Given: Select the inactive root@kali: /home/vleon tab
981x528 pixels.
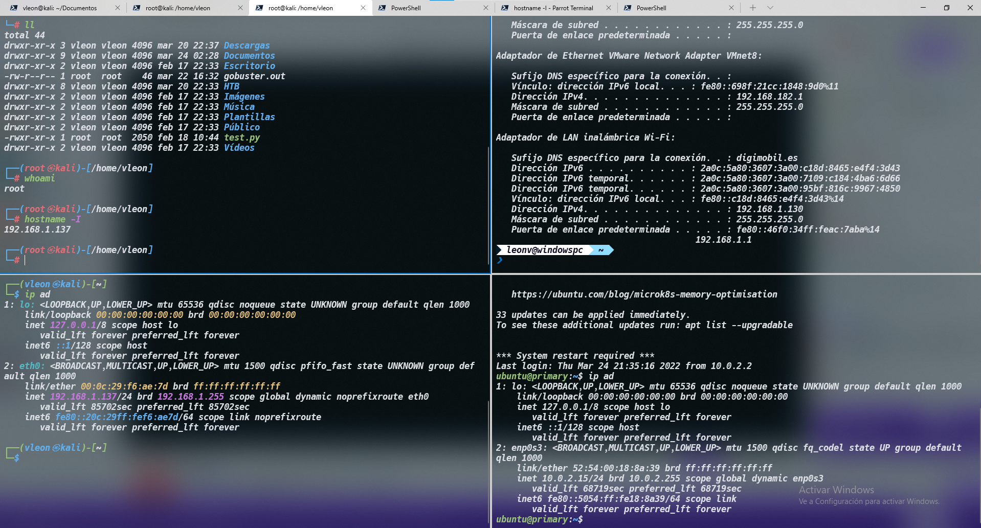Looking at the screenshot, I should coord(177,8).
